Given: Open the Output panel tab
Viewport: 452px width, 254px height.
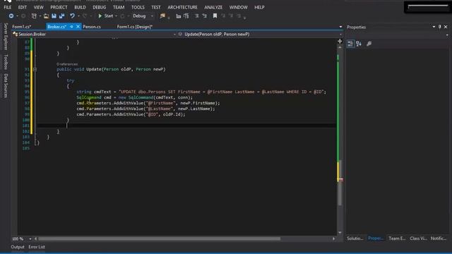Looking at the screenshot, I should tap(18, 247).
